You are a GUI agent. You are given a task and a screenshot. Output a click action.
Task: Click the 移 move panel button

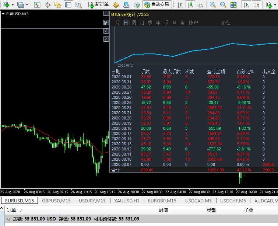coord(106,22)
